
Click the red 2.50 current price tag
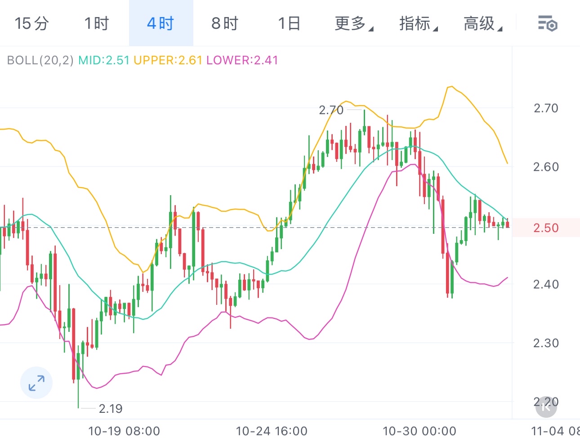[545, 228]
